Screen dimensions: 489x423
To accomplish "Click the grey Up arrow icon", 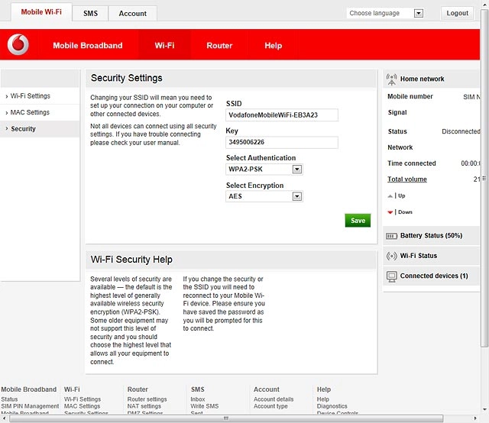I will [x=390, y=196].
